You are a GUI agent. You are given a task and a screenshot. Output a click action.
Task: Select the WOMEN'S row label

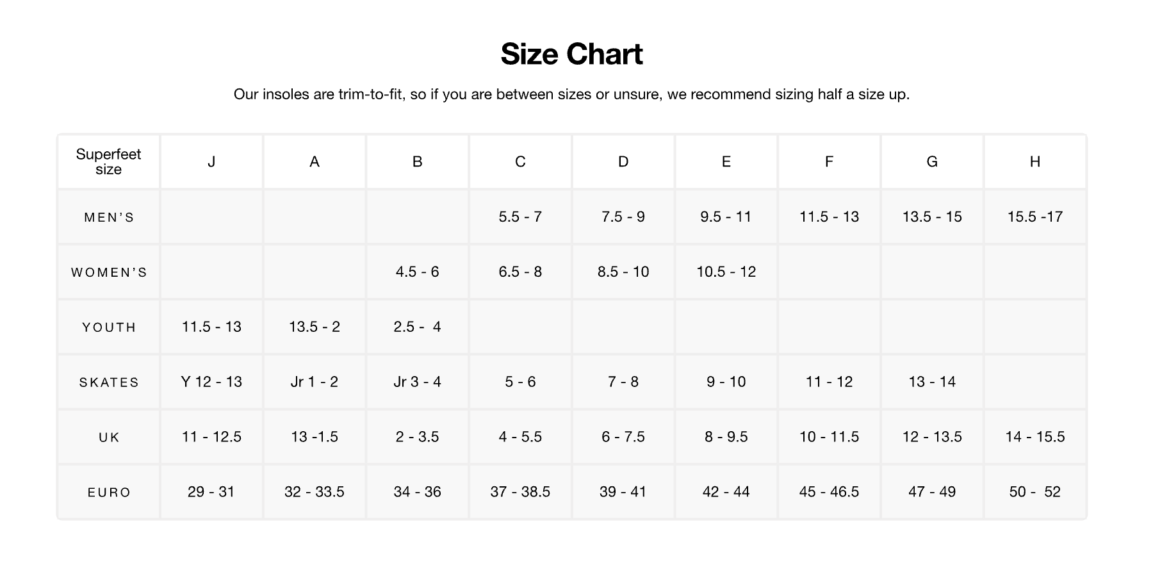[109, 272]
